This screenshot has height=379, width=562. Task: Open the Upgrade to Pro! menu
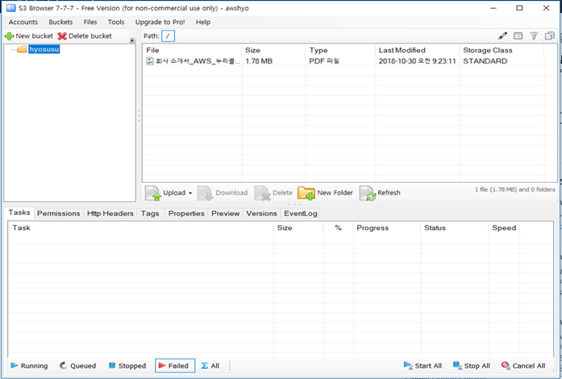[x=159, y=22]
